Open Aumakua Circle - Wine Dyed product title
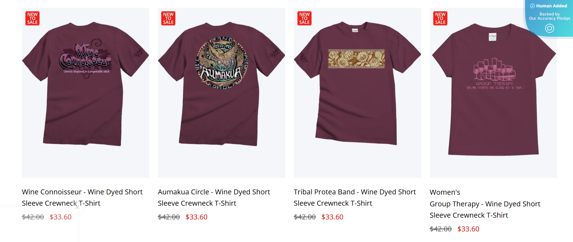 pos(214,198)
